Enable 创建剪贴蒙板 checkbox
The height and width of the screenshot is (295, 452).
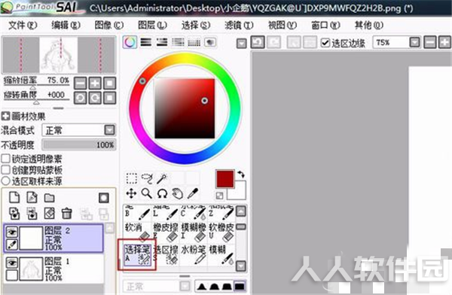[x=6, y=169]
